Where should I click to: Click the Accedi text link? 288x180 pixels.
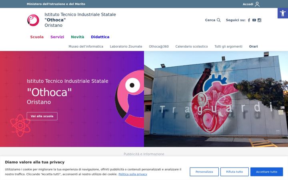(248, 4)
